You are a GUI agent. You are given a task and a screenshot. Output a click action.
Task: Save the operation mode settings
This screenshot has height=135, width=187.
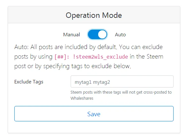pyautogui.click(x=94, y=114)
